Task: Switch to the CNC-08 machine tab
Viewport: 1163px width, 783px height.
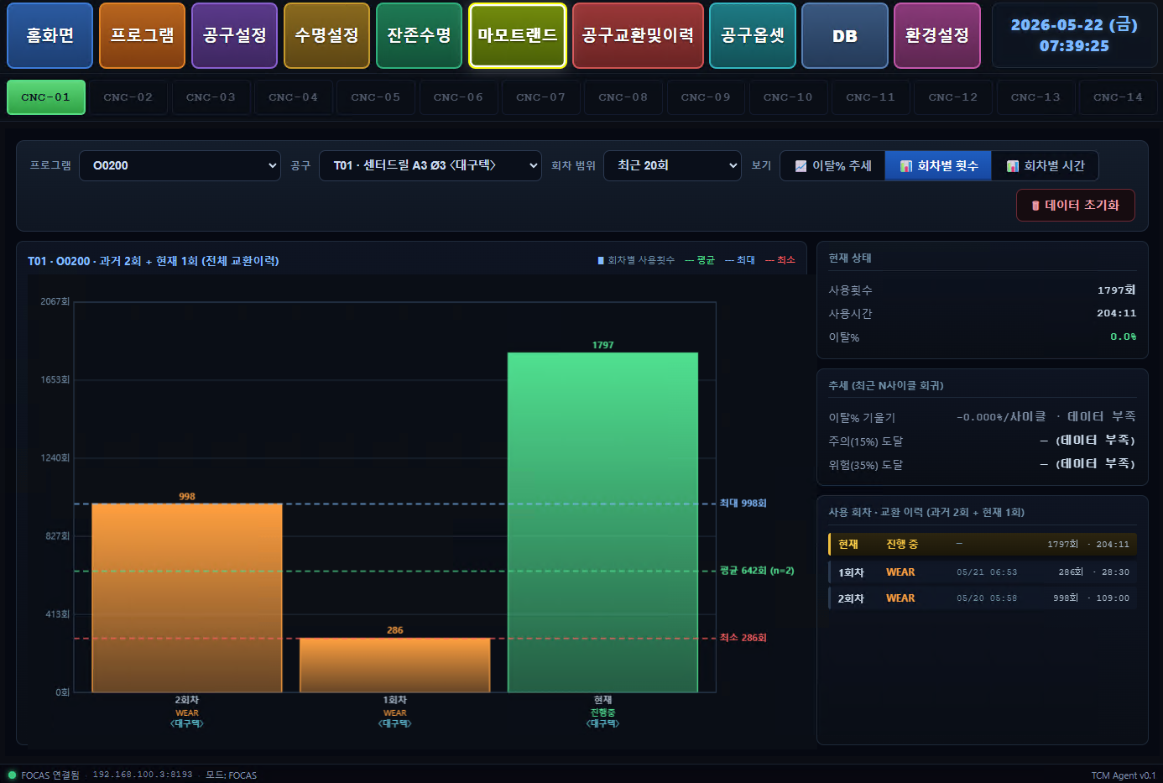Action: pos(623,97)
